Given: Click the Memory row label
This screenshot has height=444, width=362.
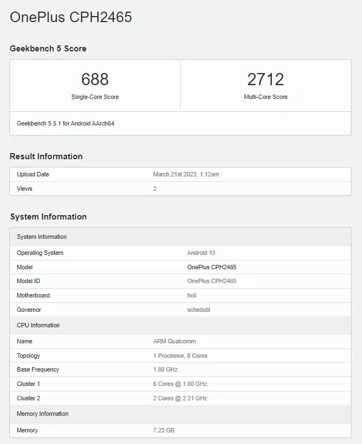Looking at the screenshot, I should (27, 430).
